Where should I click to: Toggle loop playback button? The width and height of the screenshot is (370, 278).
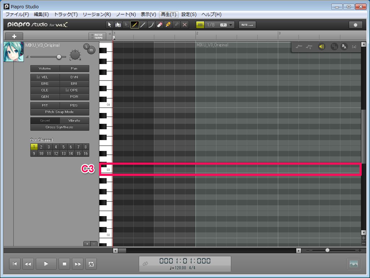[91, 264]
